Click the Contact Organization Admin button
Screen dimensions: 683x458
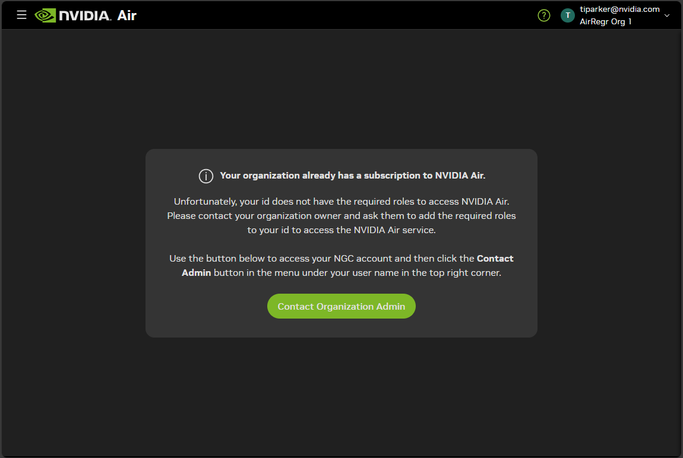click(x=341, y=306)
